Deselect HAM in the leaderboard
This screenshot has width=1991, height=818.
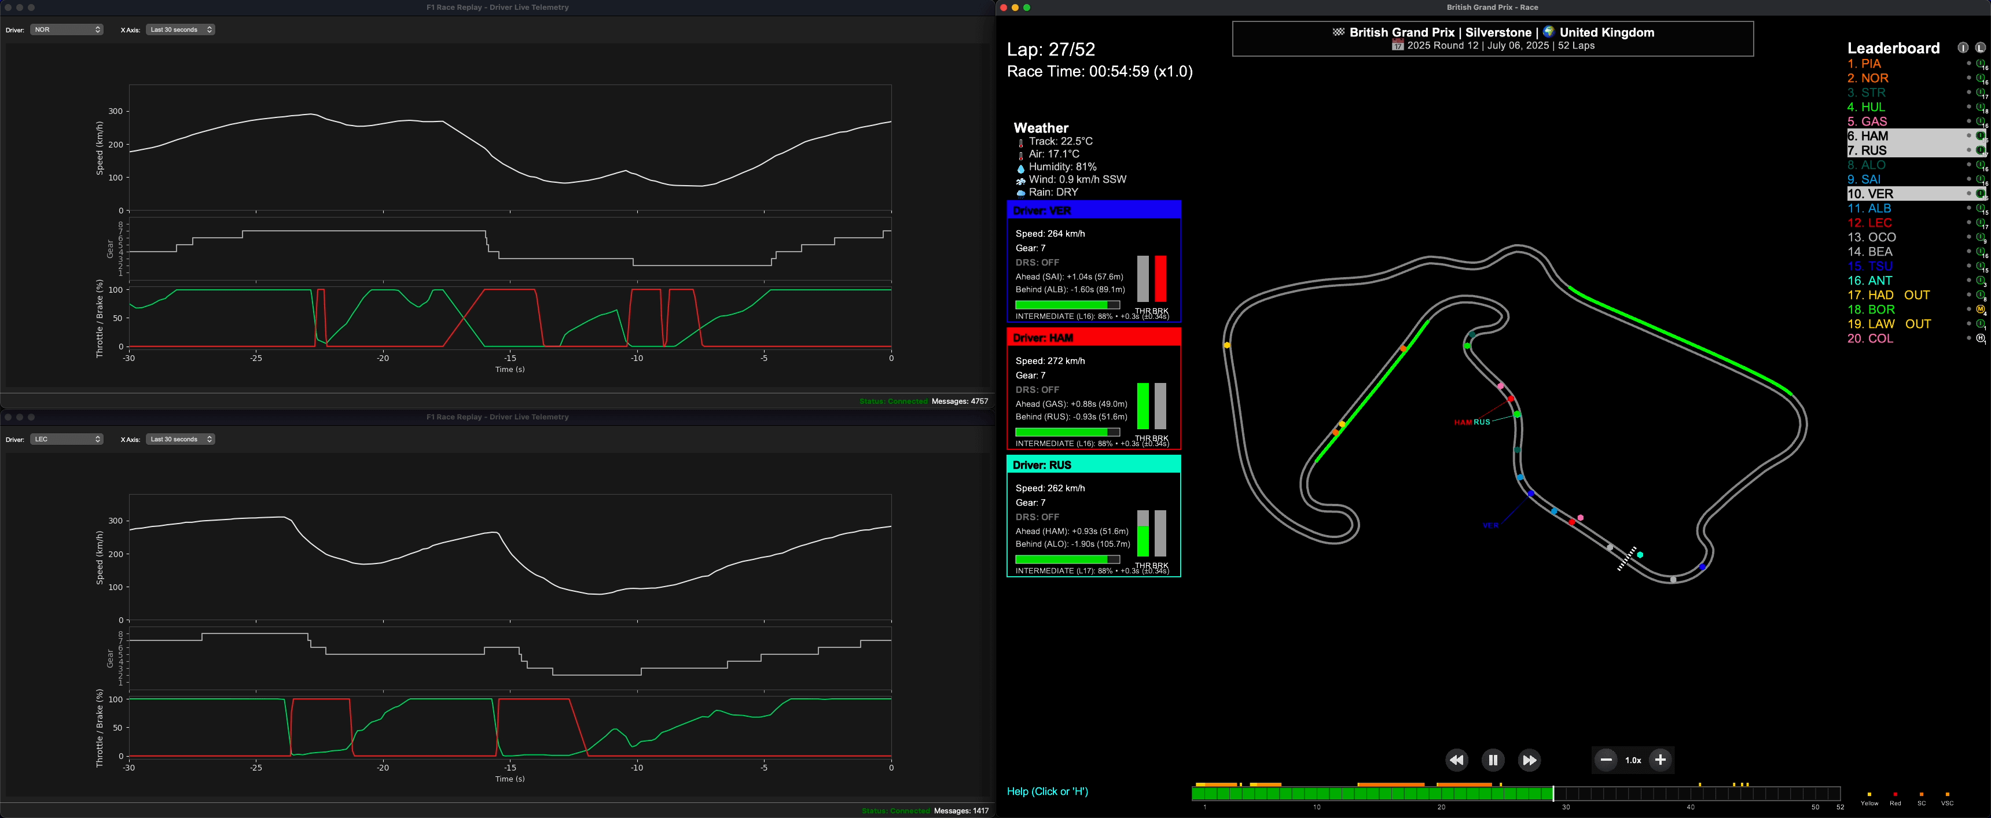pyautogui.click(x=1916, y=136)
